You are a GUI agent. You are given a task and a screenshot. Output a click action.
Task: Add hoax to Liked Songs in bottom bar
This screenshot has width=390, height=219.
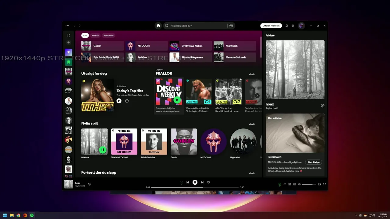89,184
